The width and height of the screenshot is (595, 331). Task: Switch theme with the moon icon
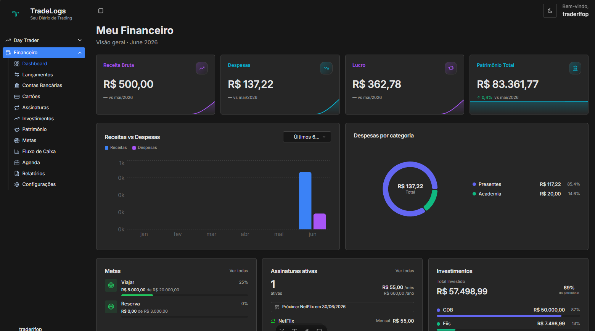[x=550, y=11]
